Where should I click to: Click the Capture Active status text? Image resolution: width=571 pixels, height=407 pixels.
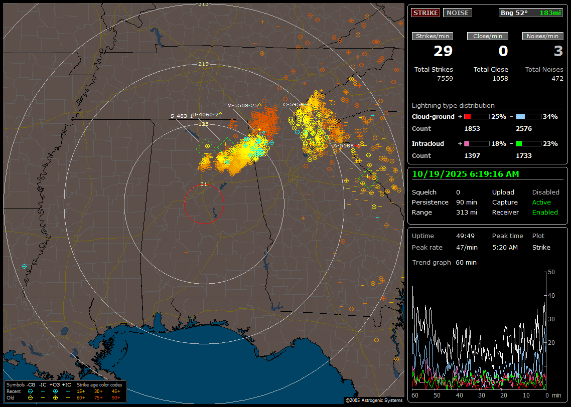(541, 202)
